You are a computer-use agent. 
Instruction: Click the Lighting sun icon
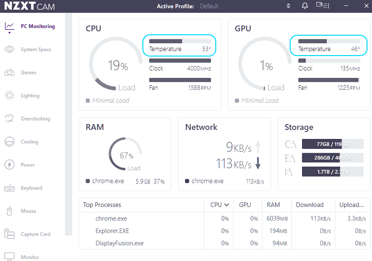coord(9,95)
